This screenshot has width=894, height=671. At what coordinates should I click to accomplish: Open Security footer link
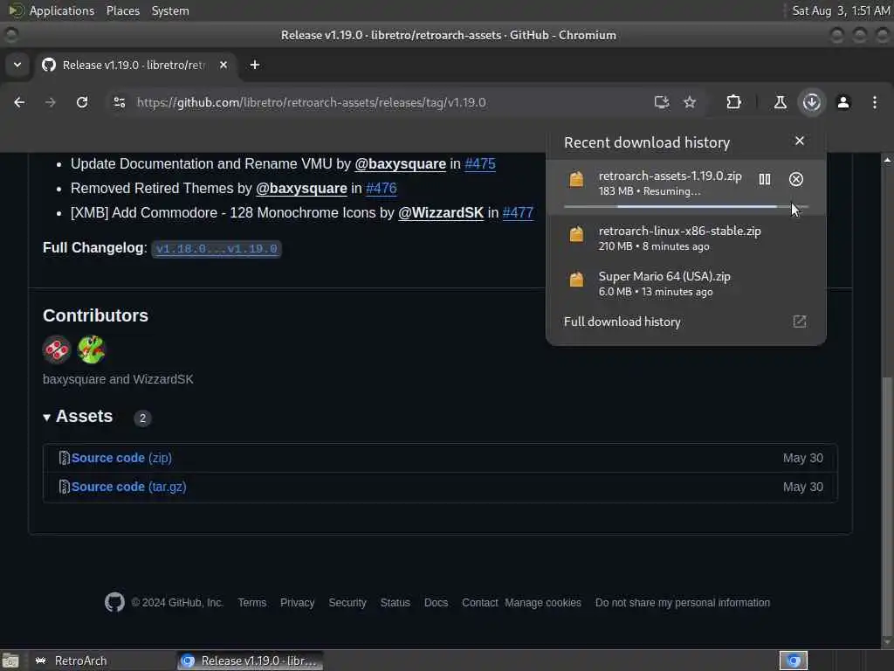tap(347, 603)
